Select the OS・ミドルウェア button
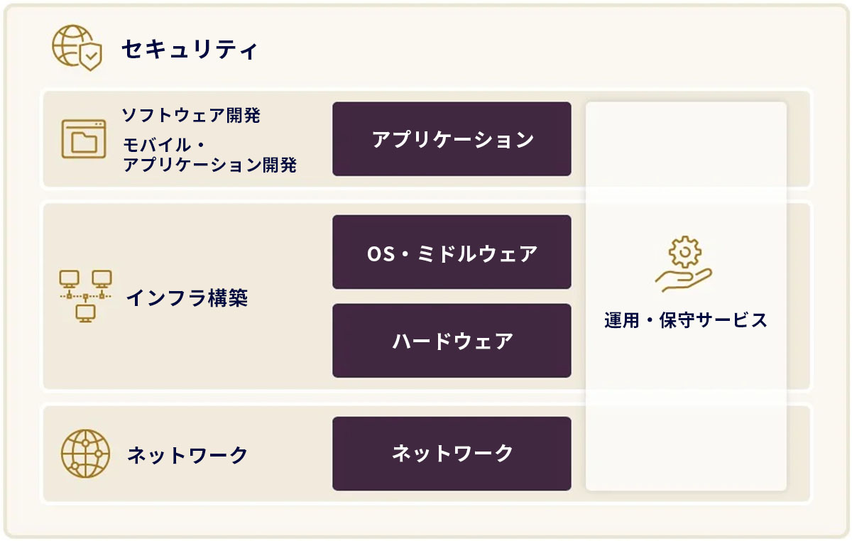The image size is (852, 541). point(452,252)
